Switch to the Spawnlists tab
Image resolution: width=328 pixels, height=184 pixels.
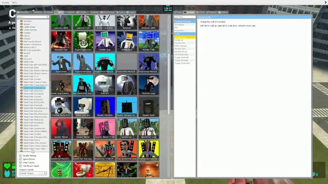click(24, 12)
